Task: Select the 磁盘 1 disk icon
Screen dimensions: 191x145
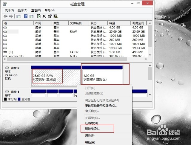Action: (7, 91)
